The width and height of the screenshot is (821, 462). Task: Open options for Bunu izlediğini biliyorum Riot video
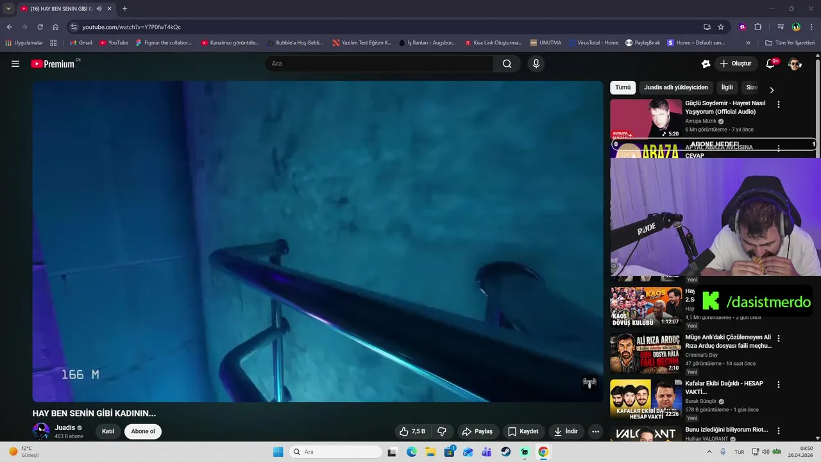click(779, 431)
